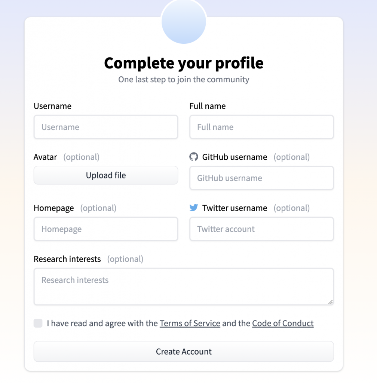The width and height of the screenshot is (377, 383).
Task: Click the Twitter bird icon
Action: pyautogui.click(x=193, y=208)
